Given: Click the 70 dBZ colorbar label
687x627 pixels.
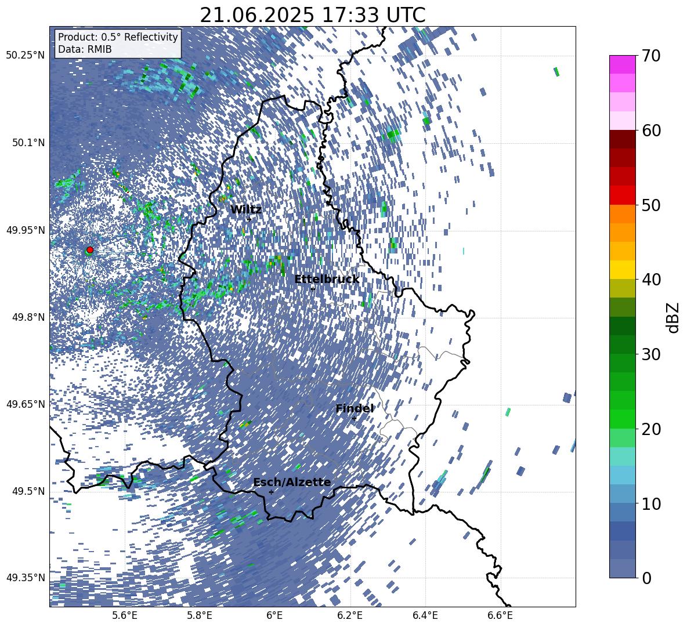Looking at the screenshot, I should pos(651,56).
